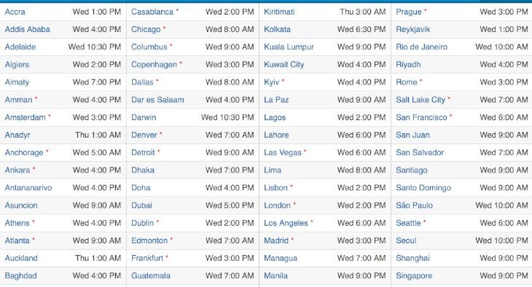Image resolution: width=532 pixels, height=287 pixels.
Task: Select London from the list
Action: 277,205
